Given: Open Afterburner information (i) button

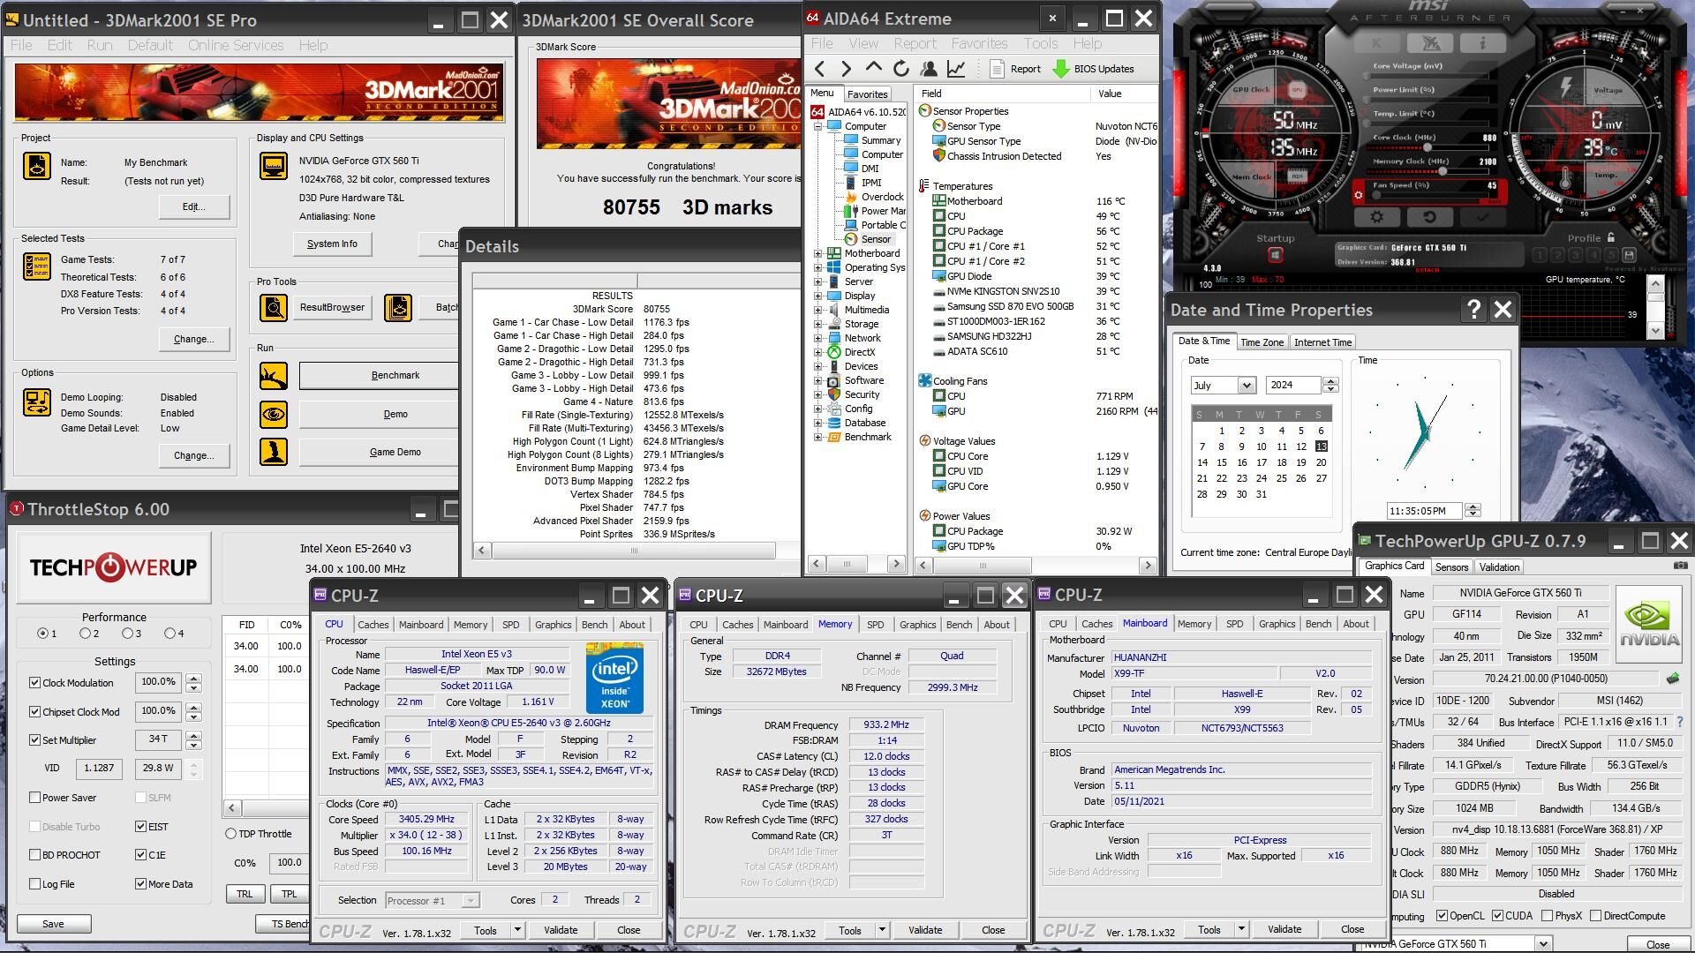Looking at the screenshot, I should point(1483,42).
